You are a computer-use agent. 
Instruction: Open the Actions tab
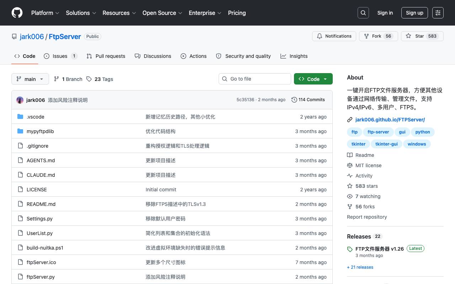click(194, 56)
